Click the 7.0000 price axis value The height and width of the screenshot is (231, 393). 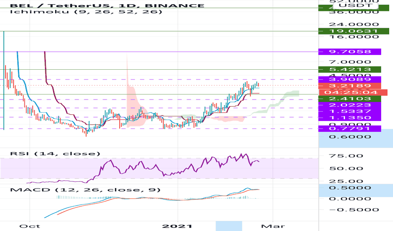tap(350, 62)
